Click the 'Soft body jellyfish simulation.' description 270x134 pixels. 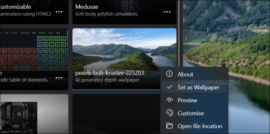click(107, 14)
